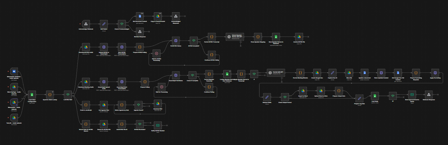Select the Manchester OneDrive Audio Uploads trigger node

[x=14, y=72]
